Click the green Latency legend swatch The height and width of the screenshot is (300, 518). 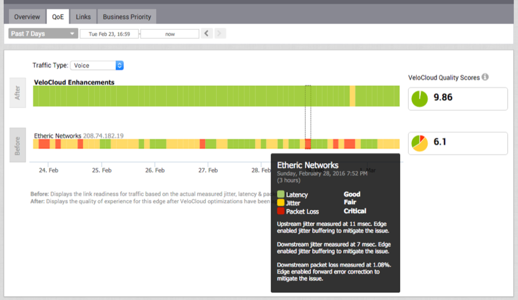click(280, 194)
